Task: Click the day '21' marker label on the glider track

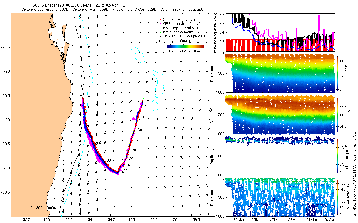Action: 90,117
